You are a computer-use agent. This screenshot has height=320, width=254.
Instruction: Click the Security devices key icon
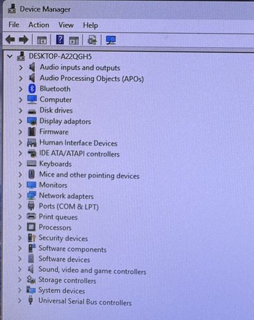[32, 238]
